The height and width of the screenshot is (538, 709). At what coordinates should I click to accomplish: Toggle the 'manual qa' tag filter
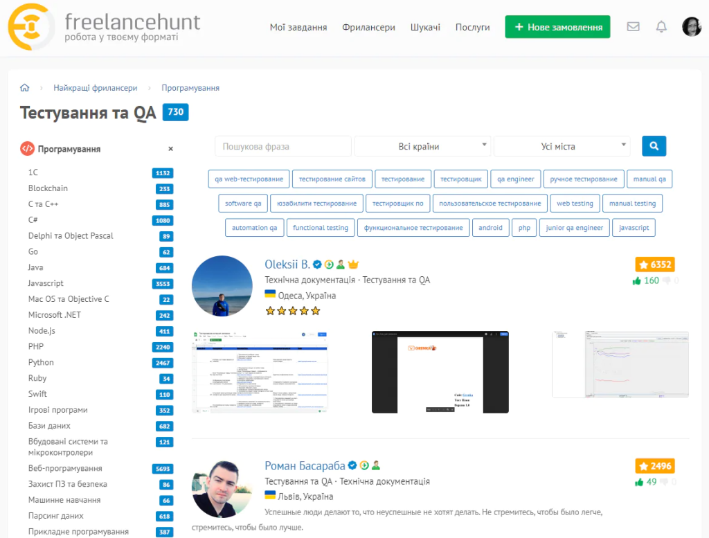click(x=649, y=179)
